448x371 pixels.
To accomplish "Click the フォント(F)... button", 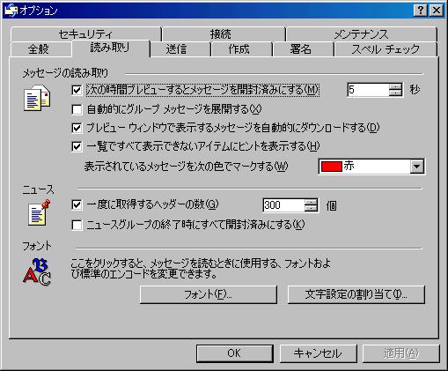I will point(209,294).
